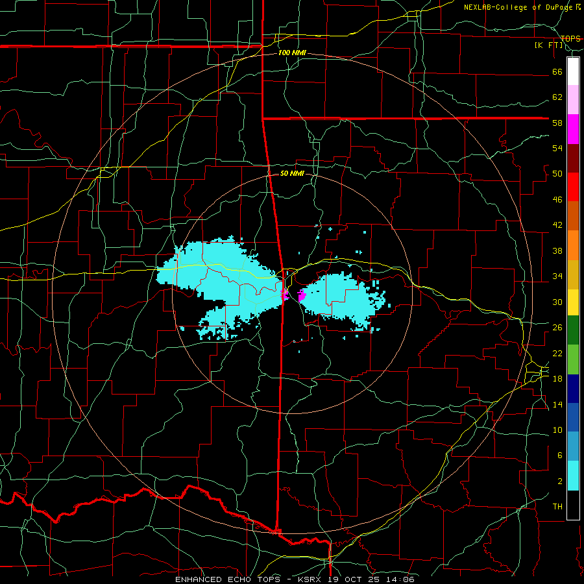Click the 50 NMI range ring label
Viewport: 584px width, 584px height.
[x=292, y=173]
